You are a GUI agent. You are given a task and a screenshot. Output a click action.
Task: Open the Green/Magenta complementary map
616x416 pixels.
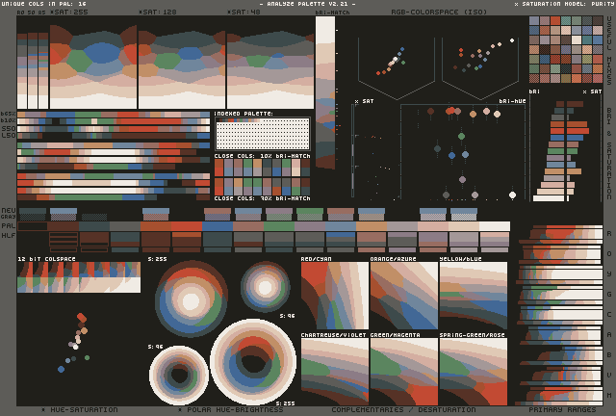(404, 372)
